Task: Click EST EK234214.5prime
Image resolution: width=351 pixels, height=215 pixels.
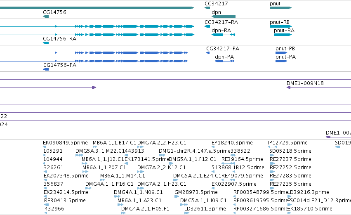Action: 66,192
